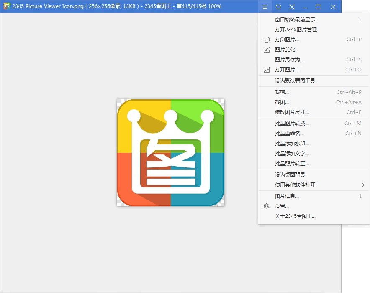Click the picture icon beside 打开图片

267,70
